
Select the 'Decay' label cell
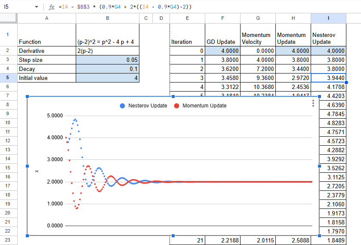tap(47, 69)
